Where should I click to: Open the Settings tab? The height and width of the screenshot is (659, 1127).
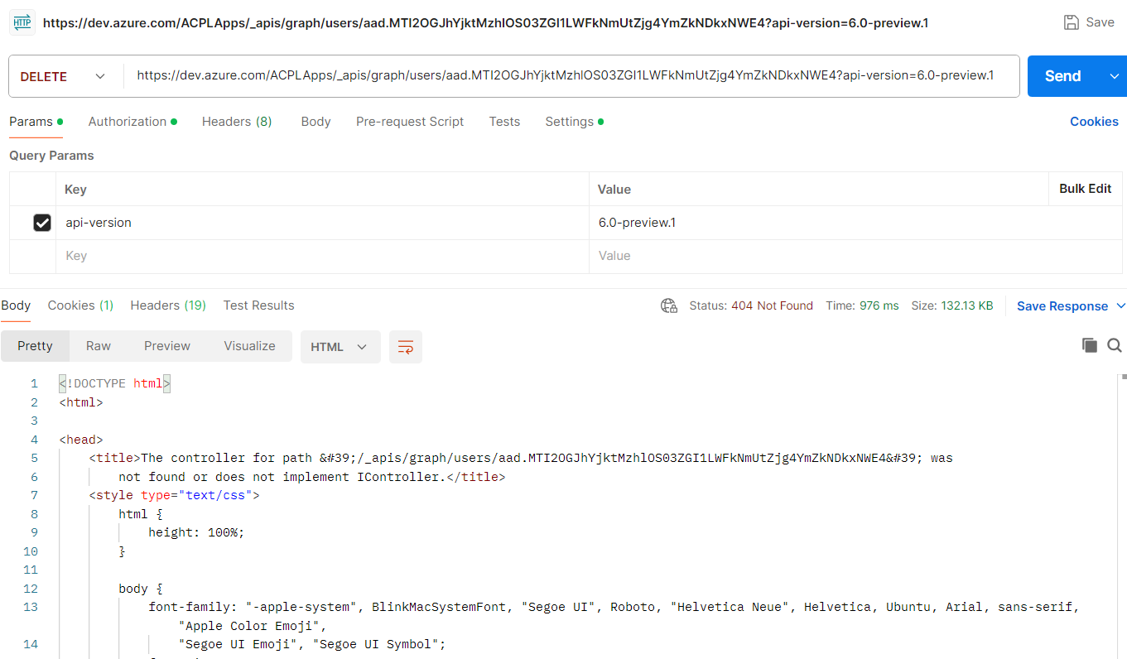[574, 122]
